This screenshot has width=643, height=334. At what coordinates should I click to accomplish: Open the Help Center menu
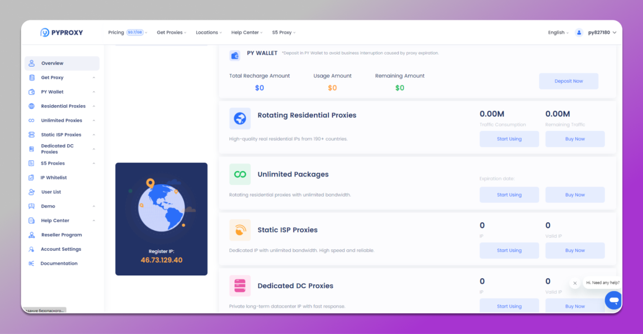coord(245,32)
